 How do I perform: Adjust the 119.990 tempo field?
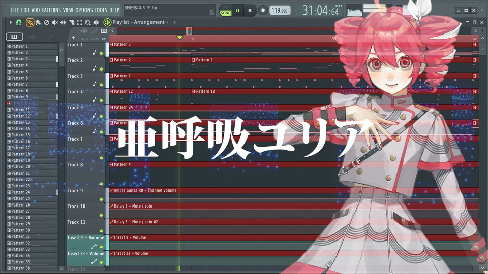click(280, 10)
